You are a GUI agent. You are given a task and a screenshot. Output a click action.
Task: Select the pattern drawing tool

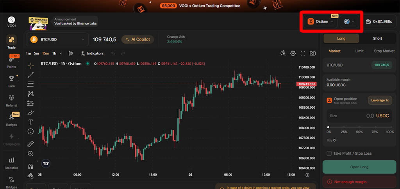30,94
